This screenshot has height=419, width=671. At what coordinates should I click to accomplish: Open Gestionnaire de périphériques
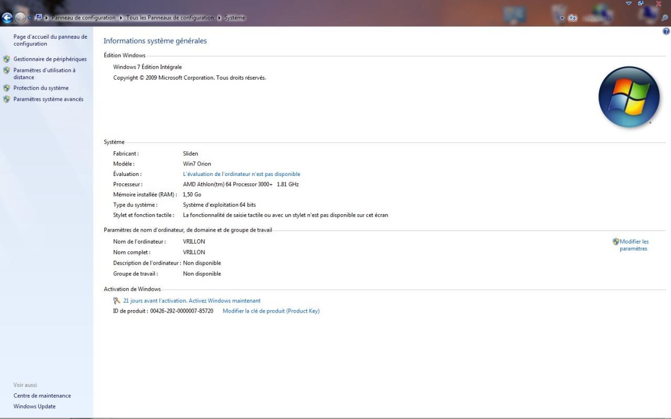coord(50,59)
